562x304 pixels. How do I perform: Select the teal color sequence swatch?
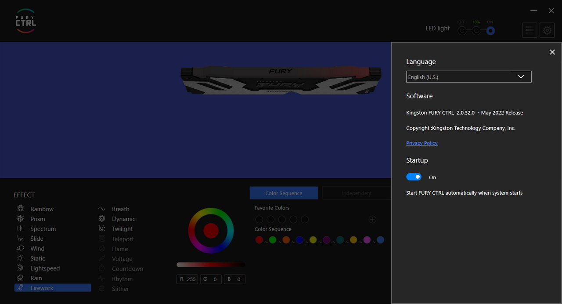(340, 239)
